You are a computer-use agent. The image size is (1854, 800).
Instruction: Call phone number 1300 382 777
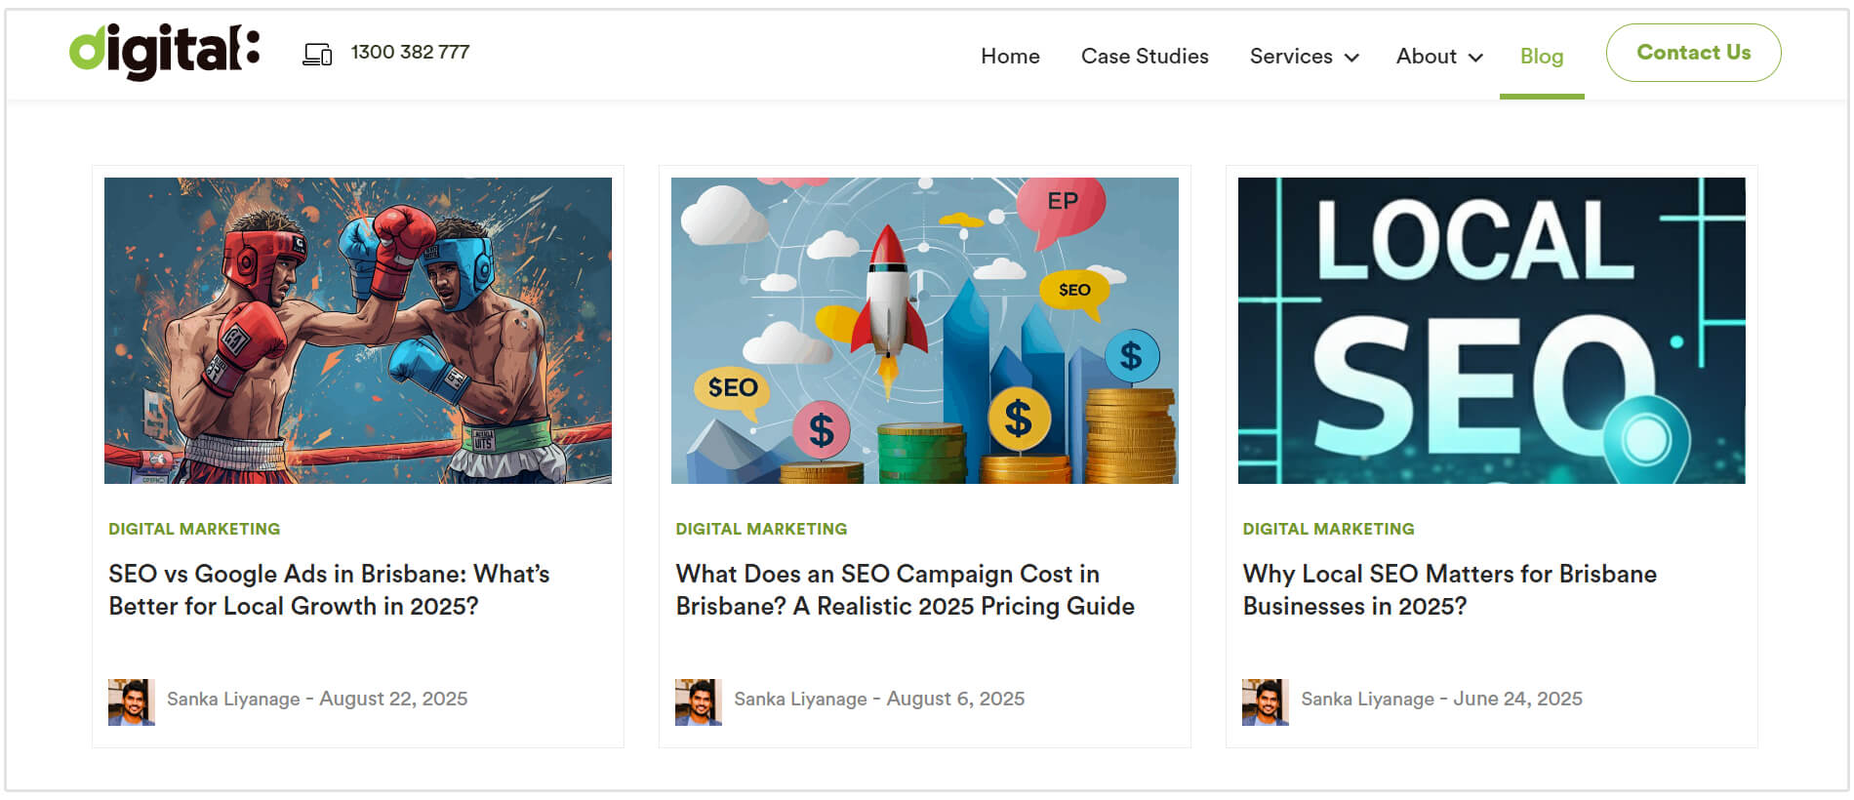click(410, 53)
